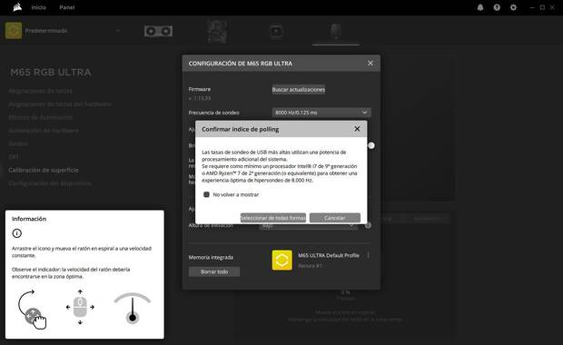Click the Corsair sails logo
563x345 pixels.
tap(17, 7)
